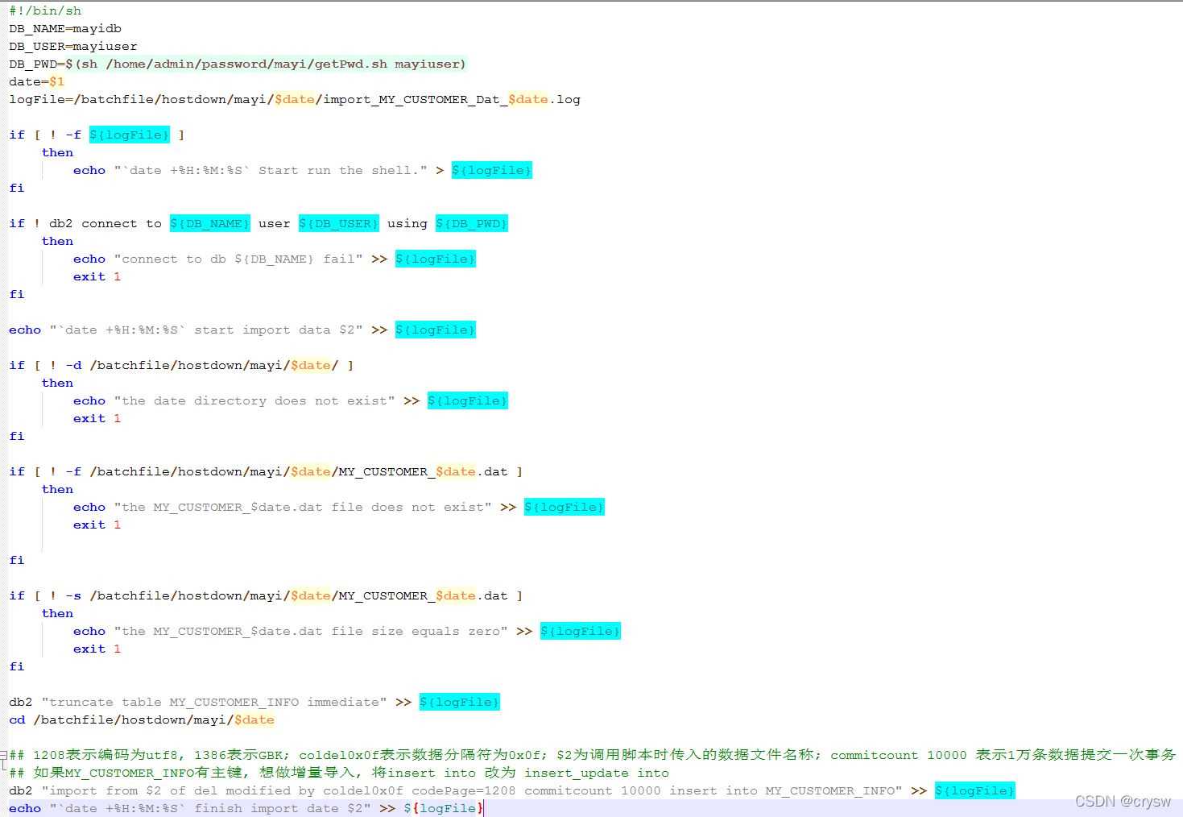
Task: Click orange '$date/' in the -d directory test
Action: click(315, 365)
